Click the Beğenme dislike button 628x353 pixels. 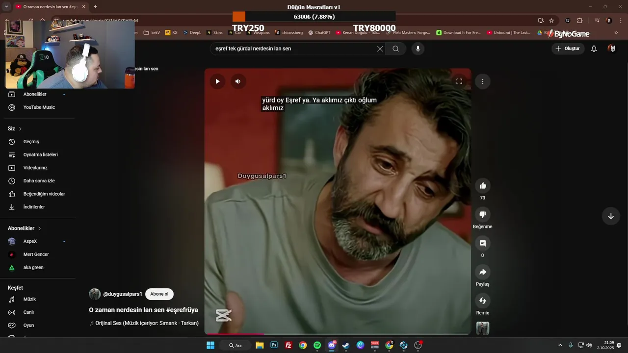(483, 214)
